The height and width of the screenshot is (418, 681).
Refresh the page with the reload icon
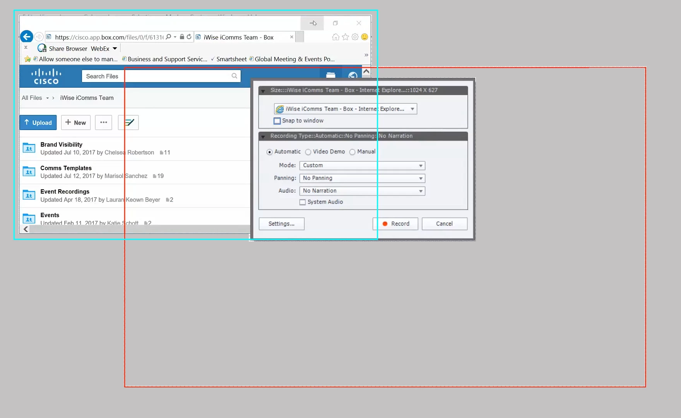[x=189, y=37]
